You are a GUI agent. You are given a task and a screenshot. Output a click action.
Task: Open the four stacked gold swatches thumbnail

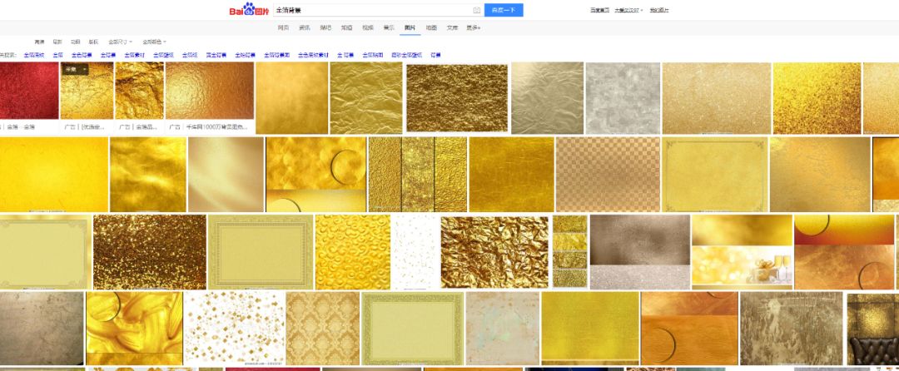pyautogui.click(x=570, y=252)
